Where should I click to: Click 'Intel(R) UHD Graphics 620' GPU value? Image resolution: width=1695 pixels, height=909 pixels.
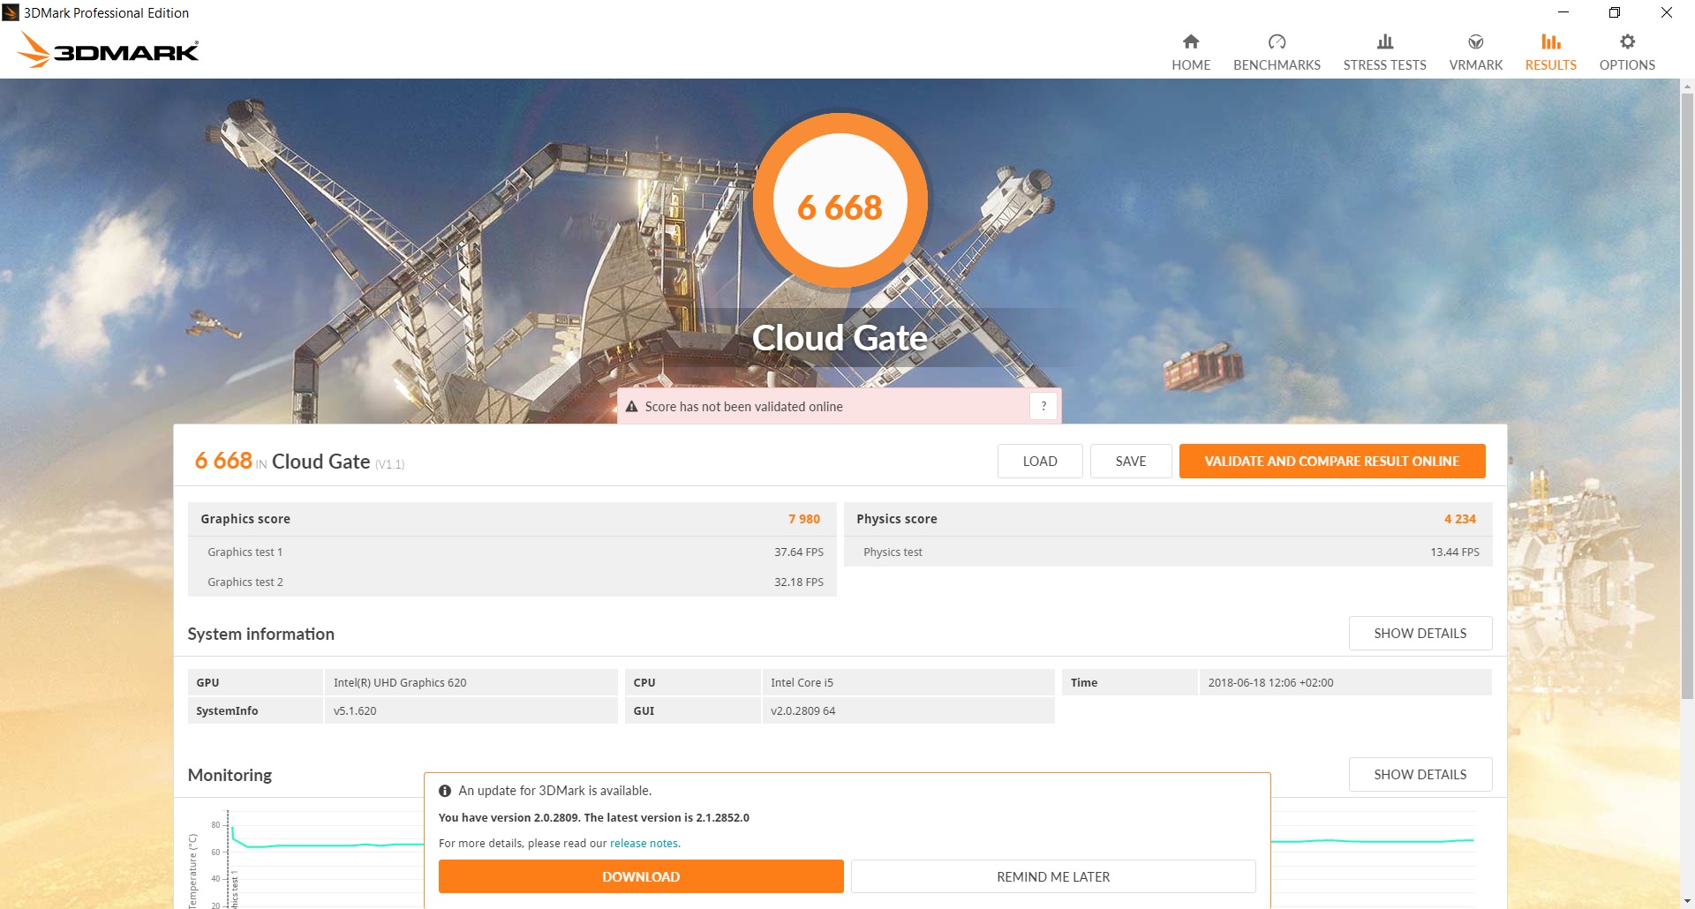point(400,682)
